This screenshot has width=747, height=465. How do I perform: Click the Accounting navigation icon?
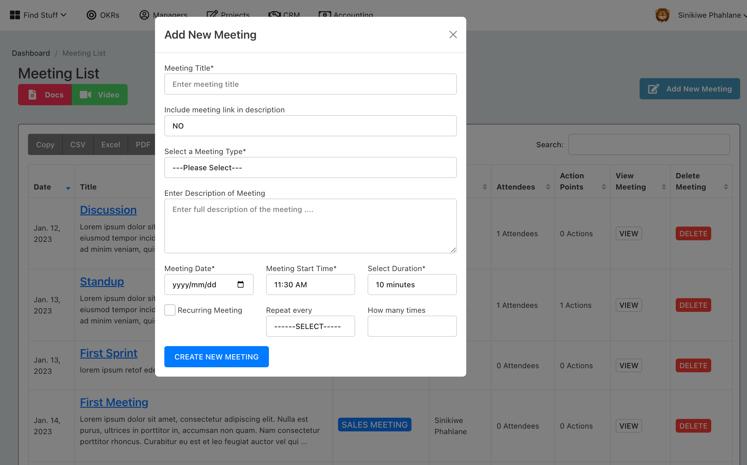tap(325, 14)
